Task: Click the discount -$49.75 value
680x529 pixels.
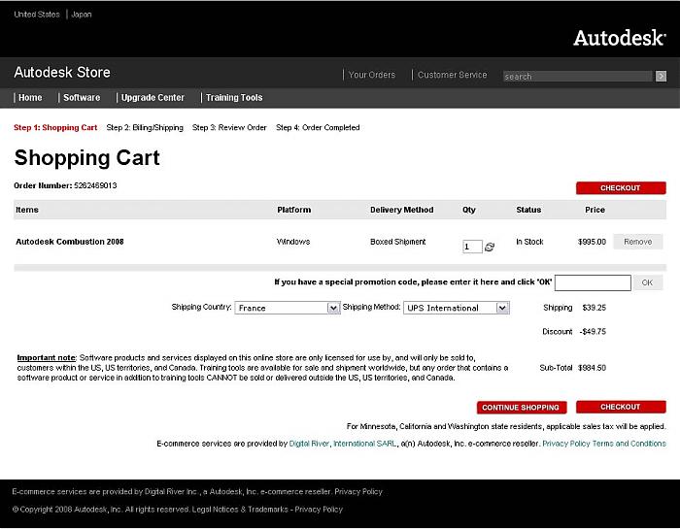Action: point(593,331)
